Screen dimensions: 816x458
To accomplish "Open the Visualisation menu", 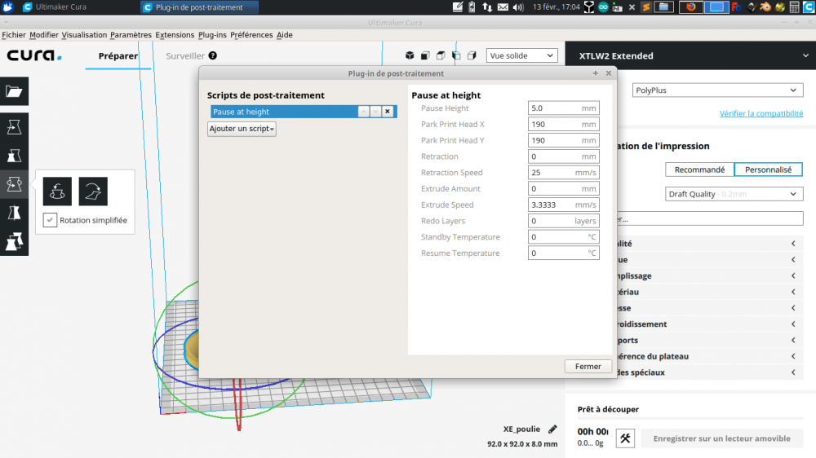I will click(x=84, y=35).
